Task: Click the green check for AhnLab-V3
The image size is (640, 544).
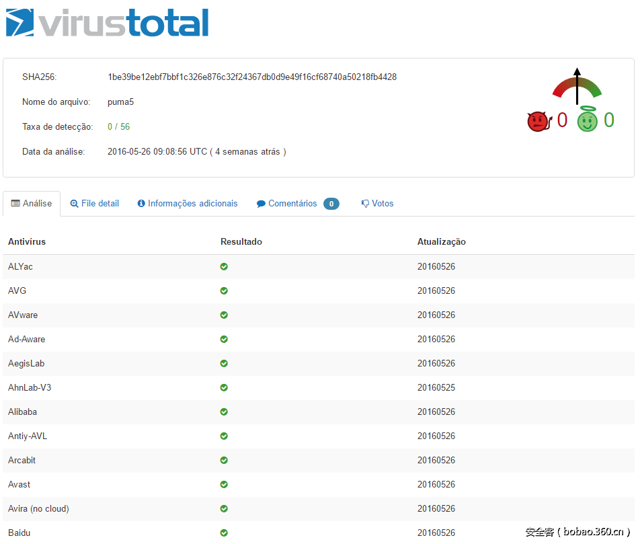Action: click(x=224, y=387)
